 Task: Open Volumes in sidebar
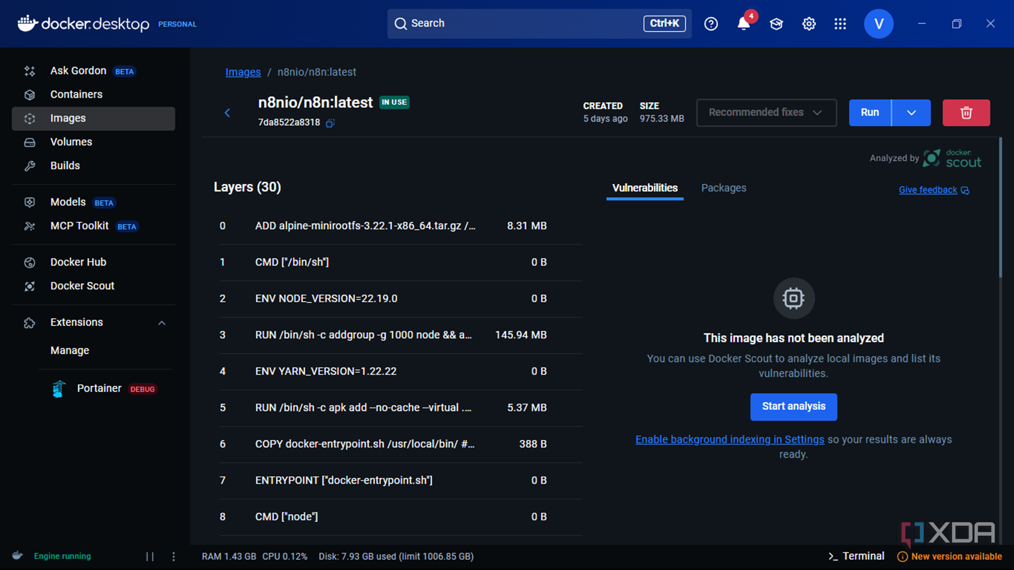pos(94,142)
